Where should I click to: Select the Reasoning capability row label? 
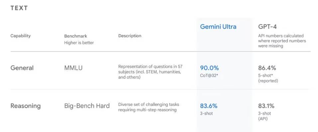point(26,106)
